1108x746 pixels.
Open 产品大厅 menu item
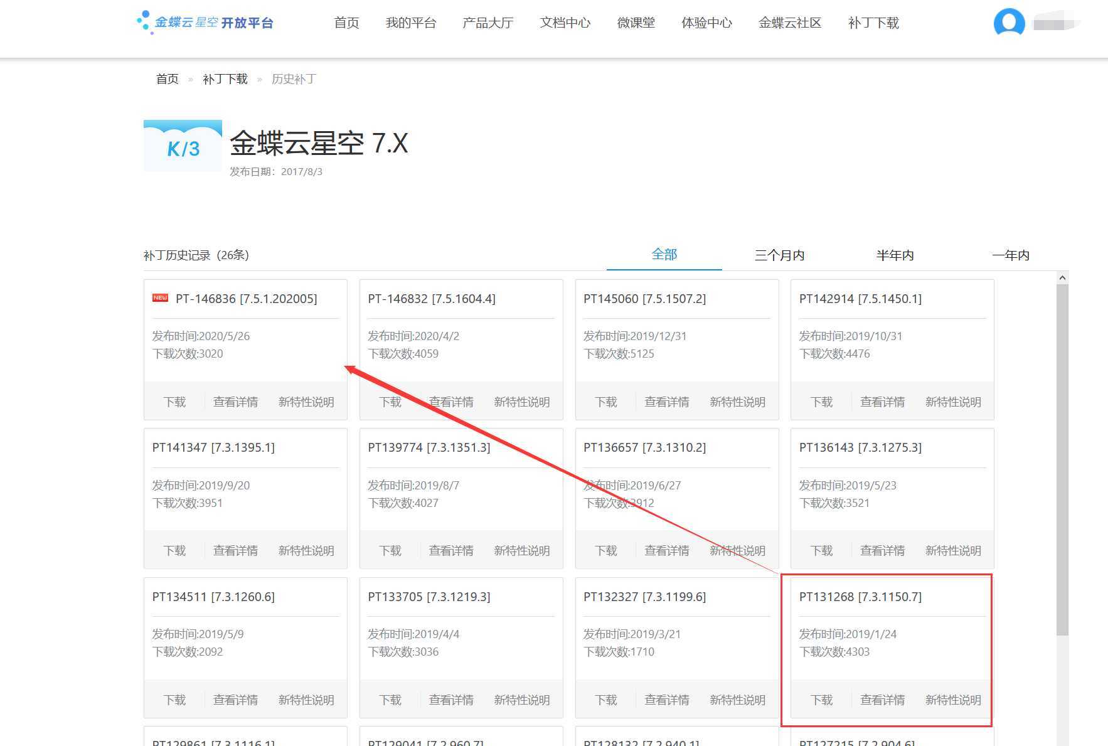point(488,23)
